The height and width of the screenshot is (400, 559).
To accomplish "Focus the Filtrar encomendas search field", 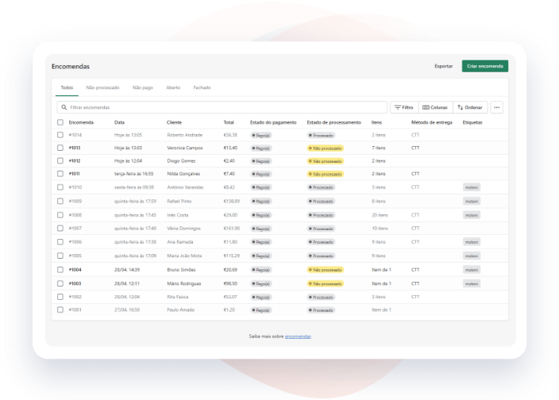I will pos(222,107).
